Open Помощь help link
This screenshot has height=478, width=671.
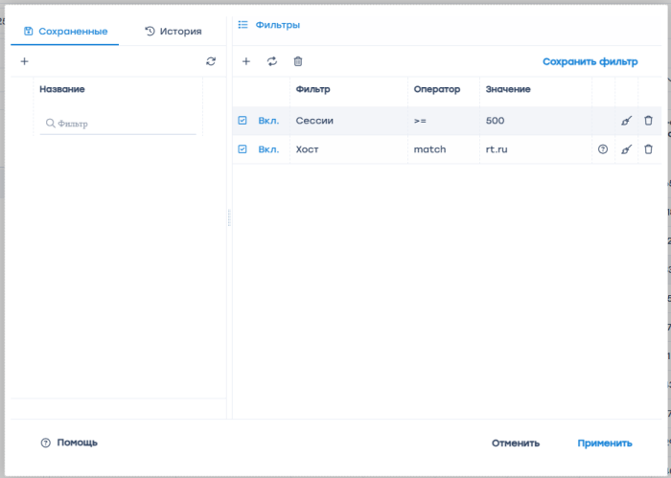69,443
